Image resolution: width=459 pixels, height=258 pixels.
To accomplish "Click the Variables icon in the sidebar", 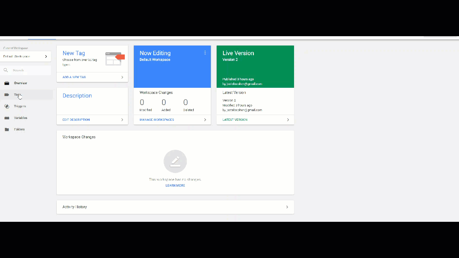I will [x=7, y=118].
